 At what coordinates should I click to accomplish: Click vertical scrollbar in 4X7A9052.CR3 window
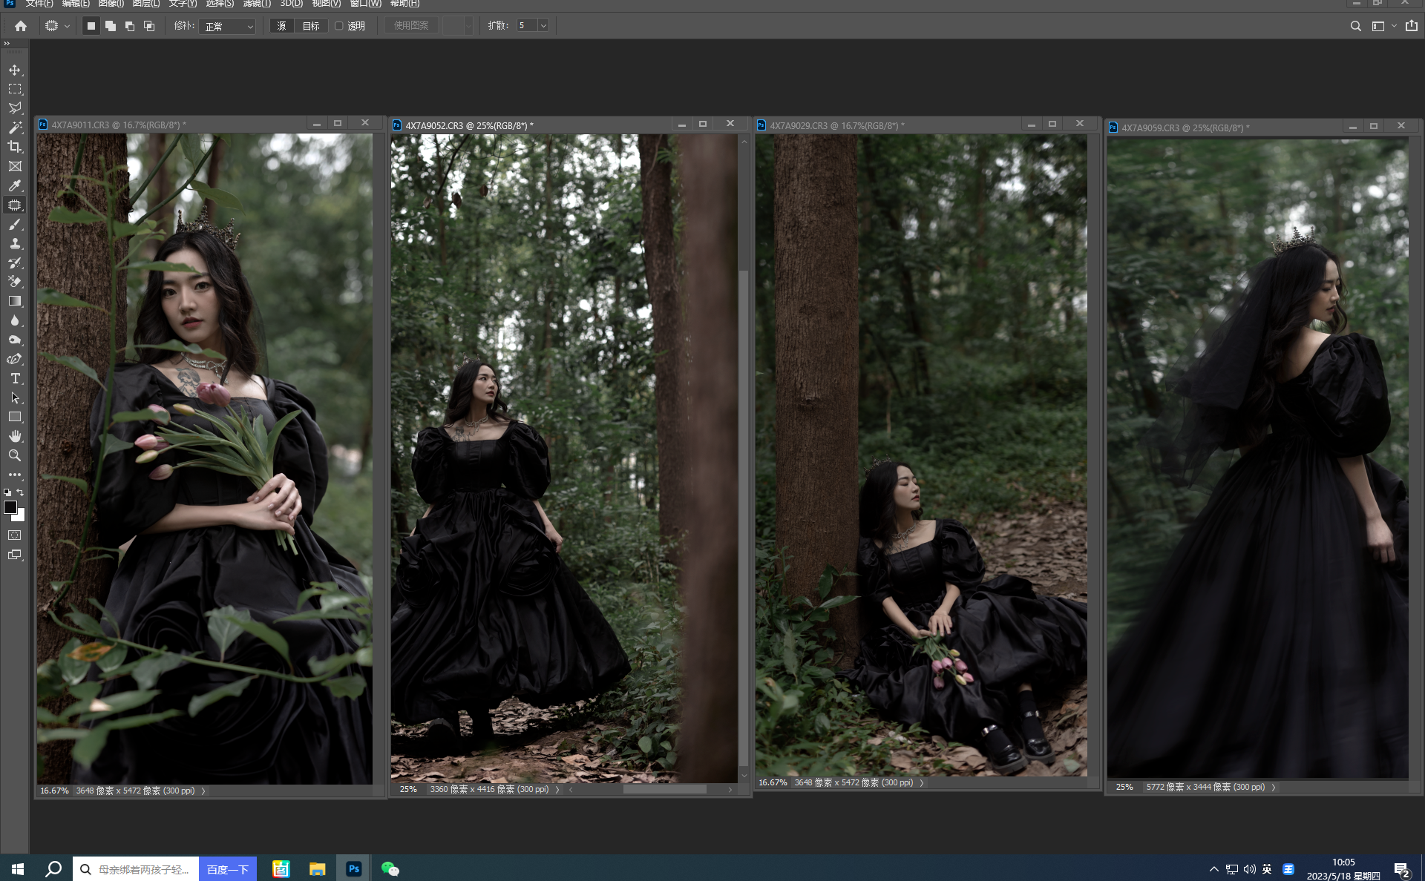(744, 519)
